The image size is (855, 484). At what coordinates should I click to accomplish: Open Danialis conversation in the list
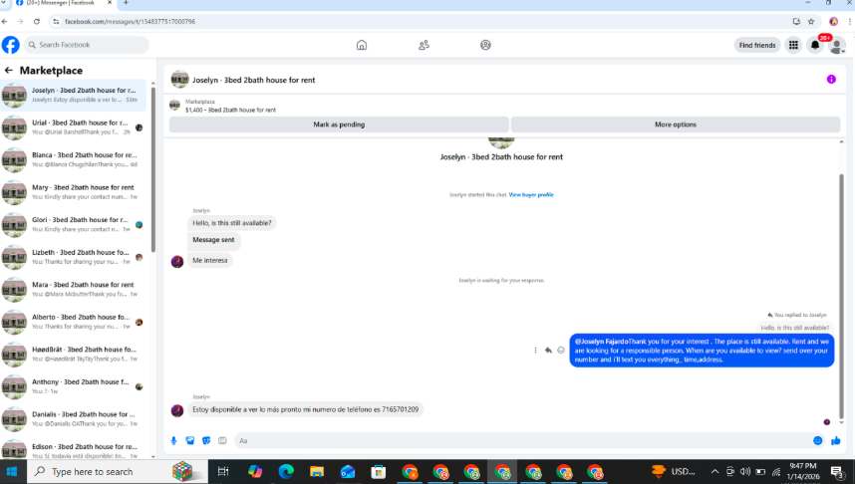(x=74, y=418)
